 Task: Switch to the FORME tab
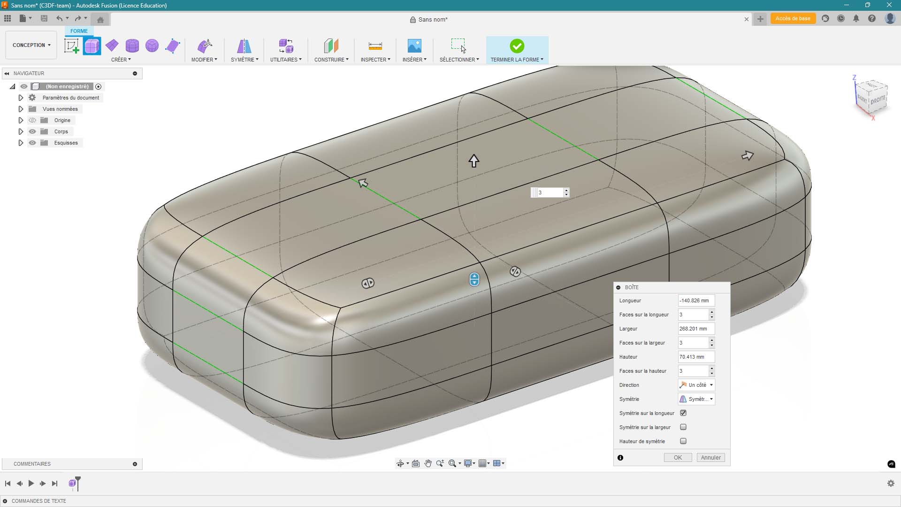(79, 31)
